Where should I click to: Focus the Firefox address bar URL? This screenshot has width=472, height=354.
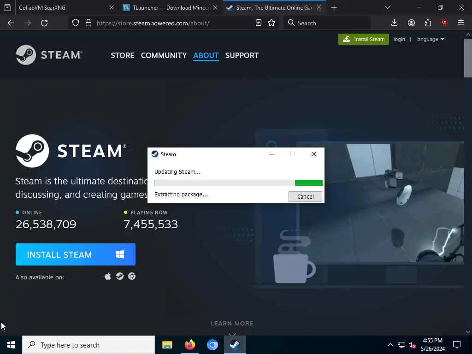(175, 23)
